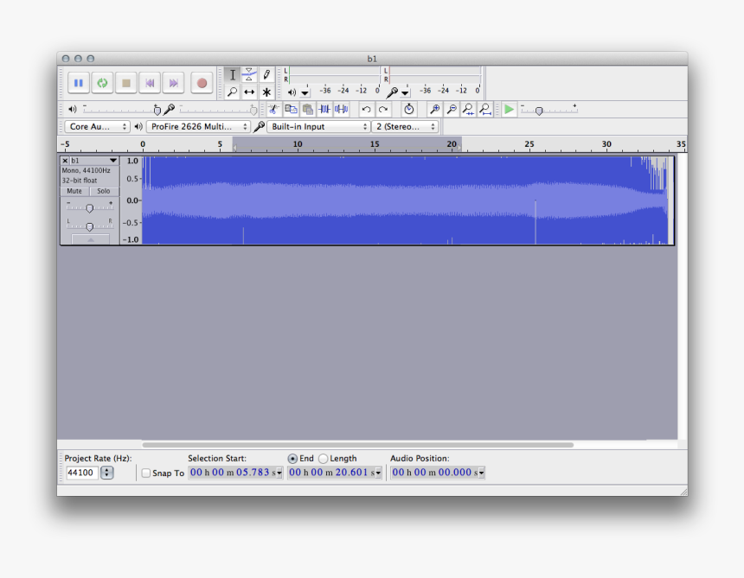Click the b1 track pan slider
Viewport: 744px width, 578px height.
(90, 226)
